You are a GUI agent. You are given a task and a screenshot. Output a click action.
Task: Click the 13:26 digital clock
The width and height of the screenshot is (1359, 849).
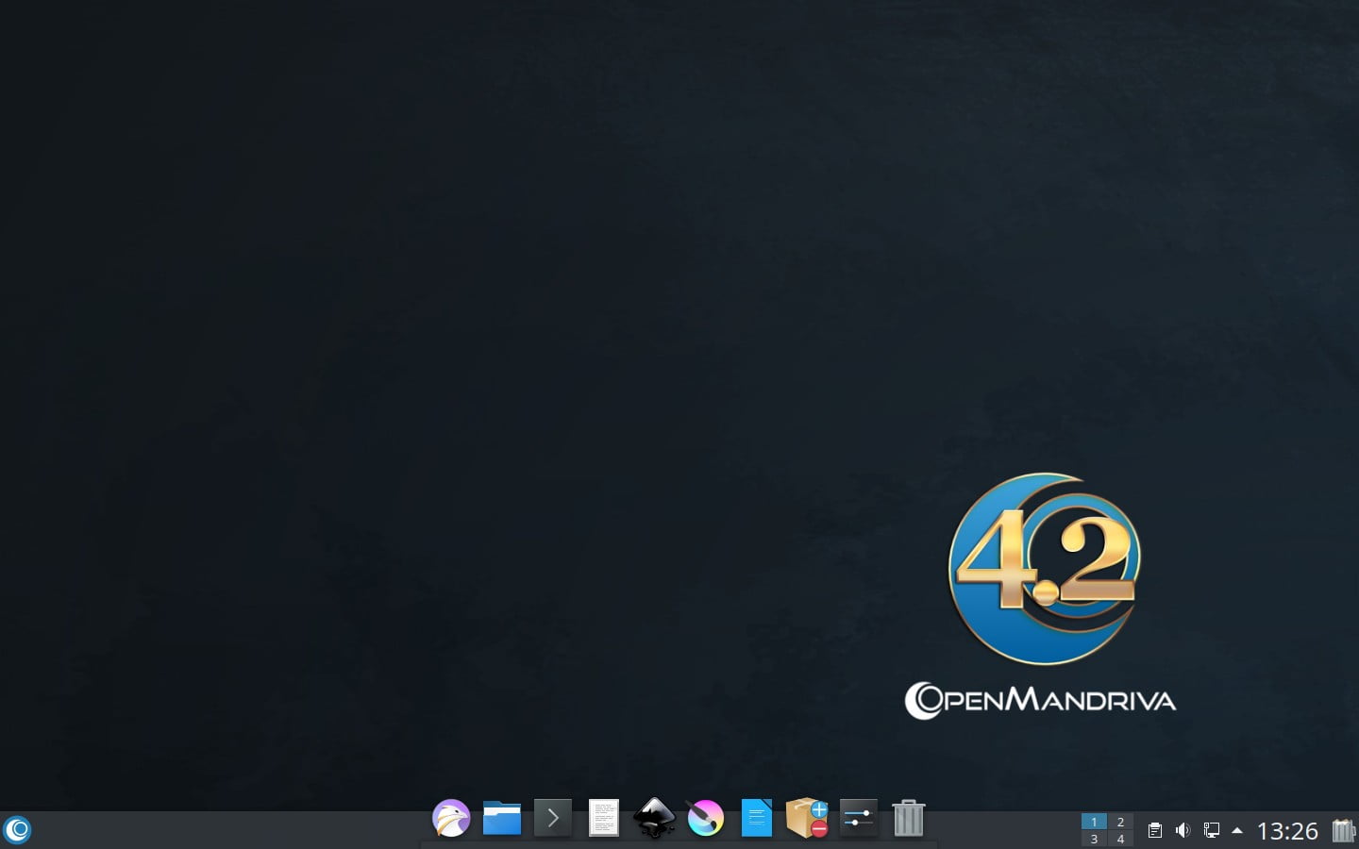click(x=1287, y=830)
